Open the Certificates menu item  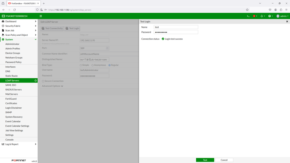(11, 103)
